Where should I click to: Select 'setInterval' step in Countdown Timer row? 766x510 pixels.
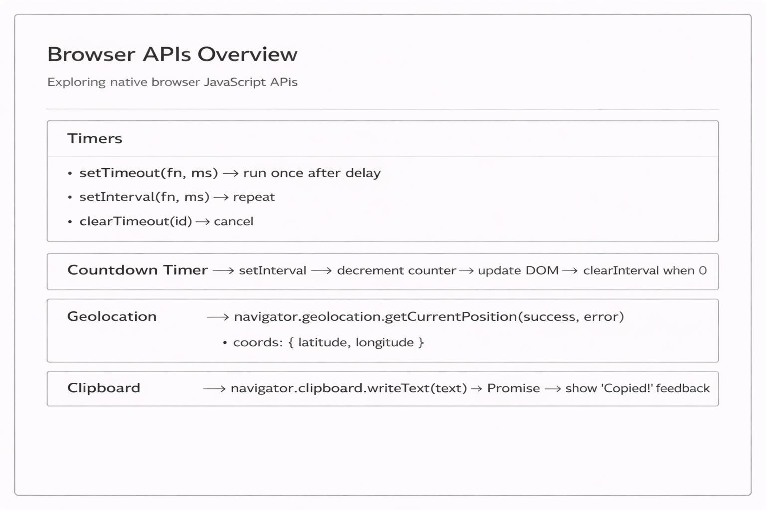coord(273,270)
